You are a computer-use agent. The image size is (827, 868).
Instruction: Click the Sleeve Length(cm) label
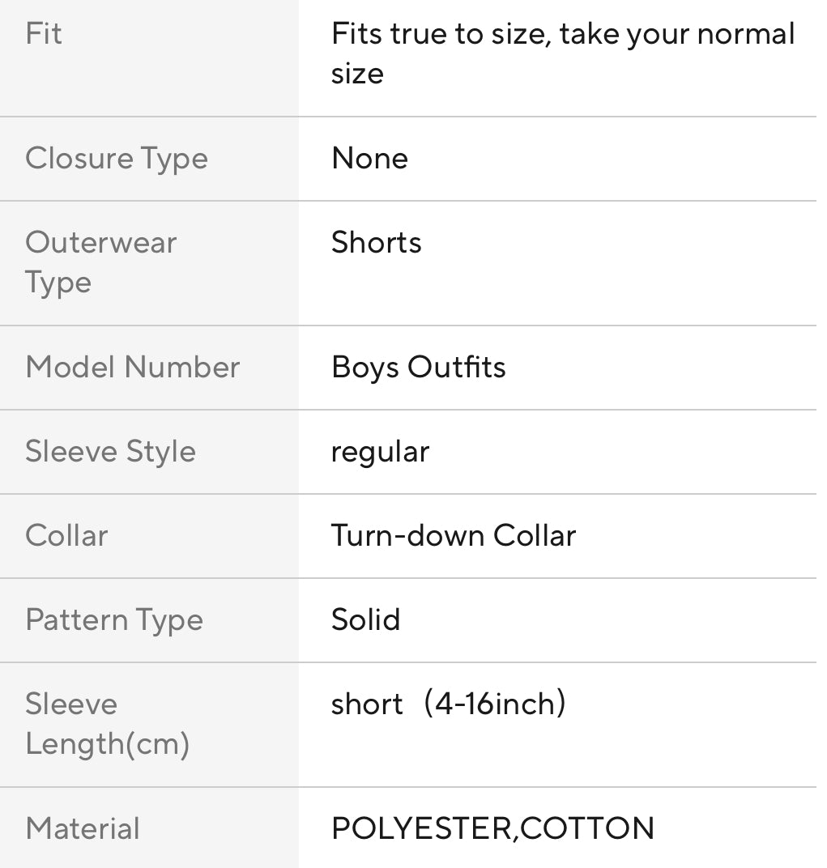(x=107, y=724)
